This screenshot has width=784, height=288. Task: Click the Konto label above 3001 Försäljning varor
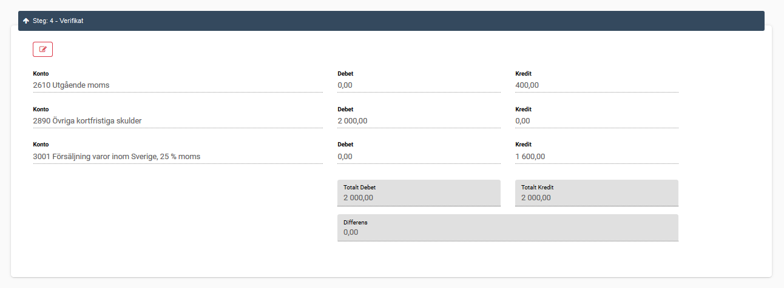click(x=41, y=145)
